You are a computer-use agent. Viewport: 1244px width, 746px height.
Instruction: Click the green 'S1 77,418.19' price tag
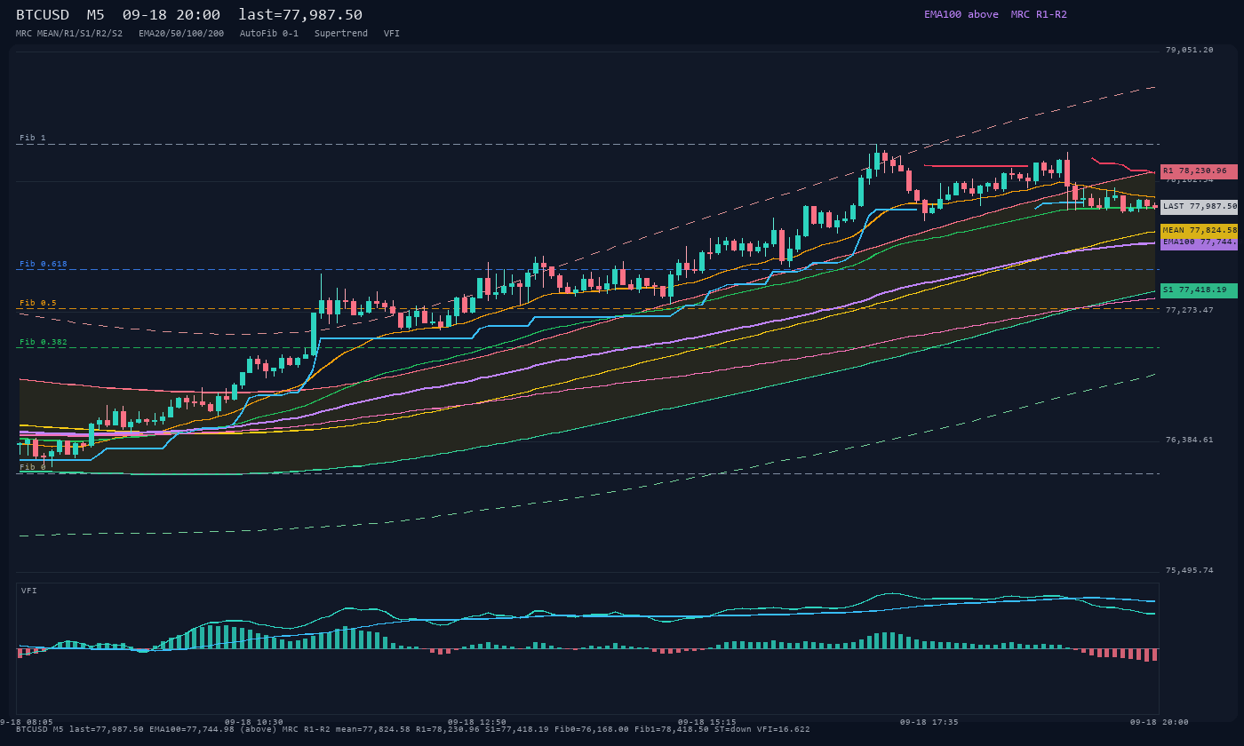pyautogui.click(x=1198, y=290)
